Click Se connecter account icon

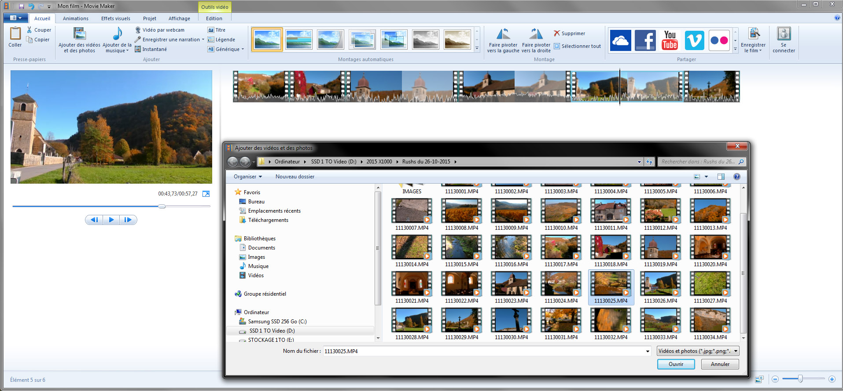784,34
